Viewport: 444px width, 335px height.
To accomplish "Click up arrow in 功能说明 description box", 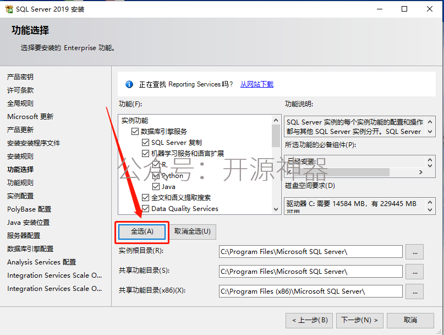I will pyautogui.click(x=430, y=122).
